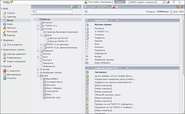Collapse the Увод tree node
185x114 pixels.
[x=41, y=35]
